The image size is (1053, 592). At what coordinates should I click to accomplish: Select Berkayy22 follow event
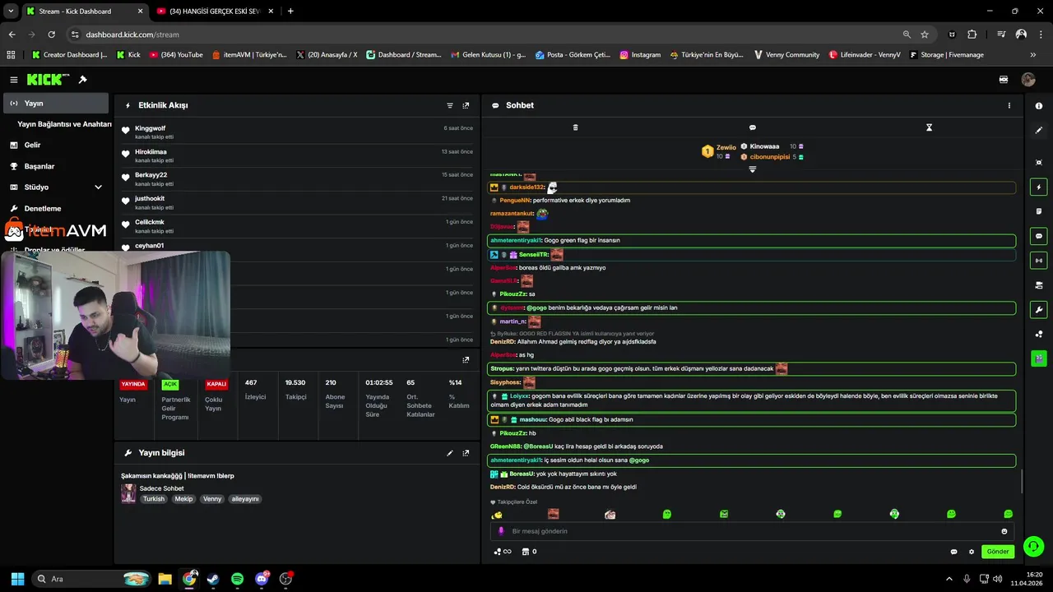click(x=297, y=179)
